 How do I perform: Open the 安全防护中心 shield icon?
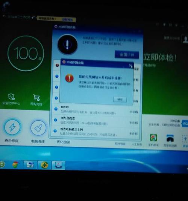(11, 97)
